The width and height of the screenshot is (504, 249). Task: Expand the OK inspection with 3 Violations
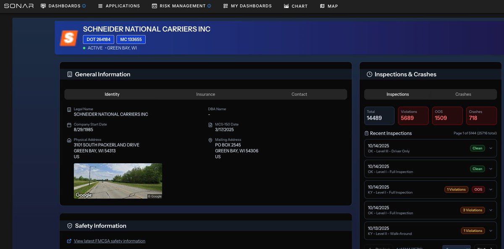coord(491,210)
